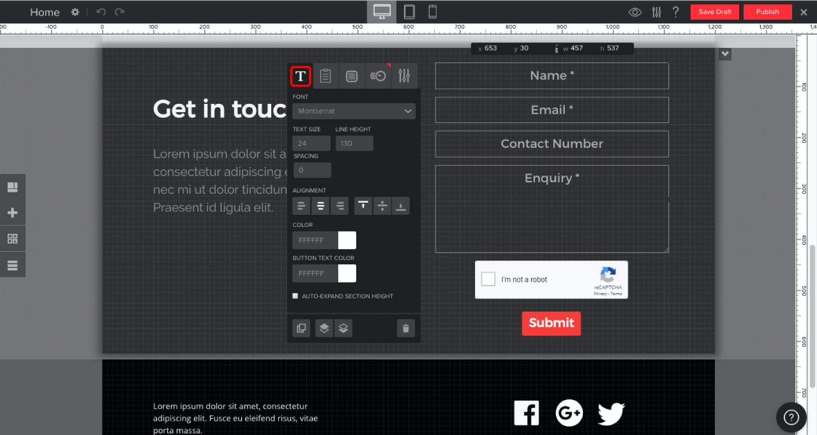Pick a new text color swatch
Viewport: 817px width, 435px height.
(347, 240)
